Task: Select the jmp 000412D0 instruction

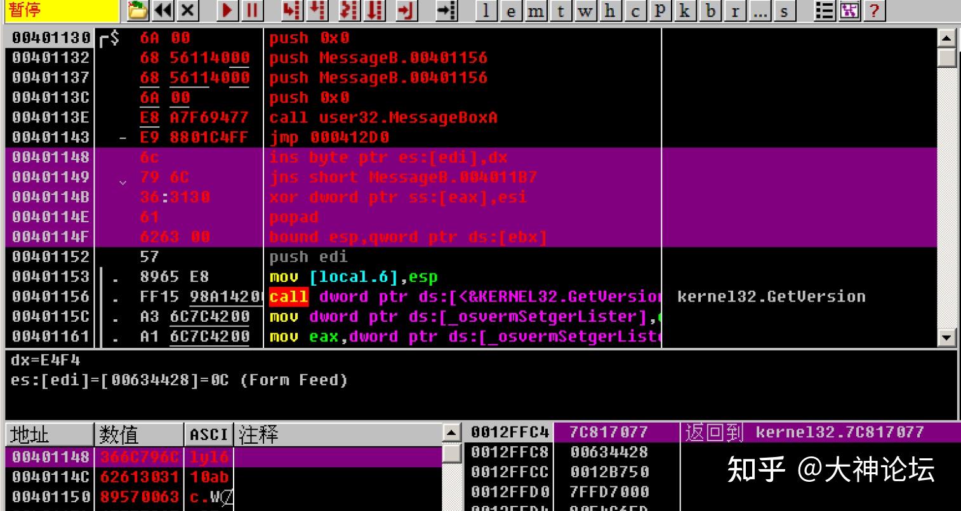Action: click(329, 137)
